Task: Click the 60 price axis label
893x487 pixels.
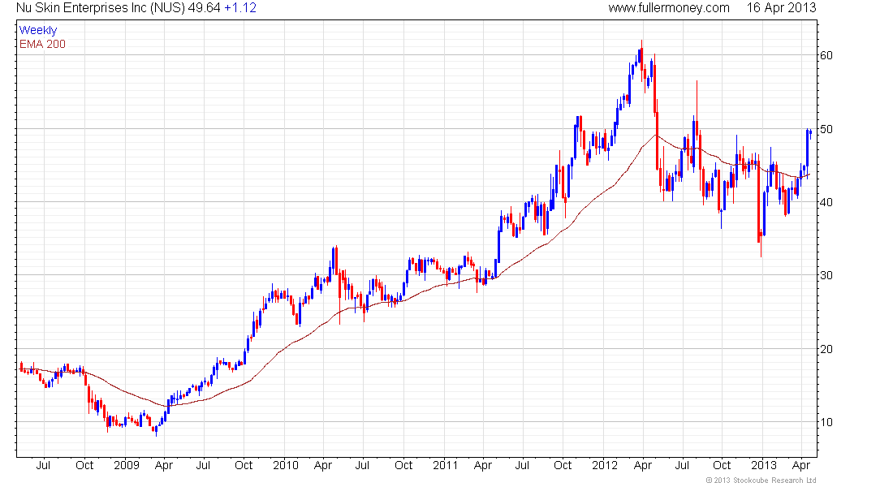Action: tap(826, 55)
